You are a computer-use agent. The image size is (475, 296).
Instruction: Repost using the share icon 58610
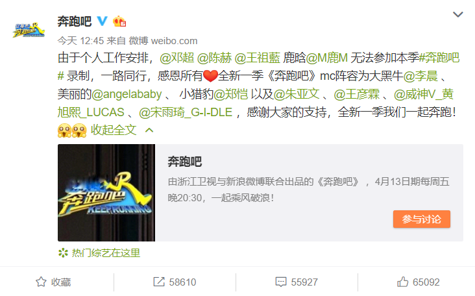159,282
